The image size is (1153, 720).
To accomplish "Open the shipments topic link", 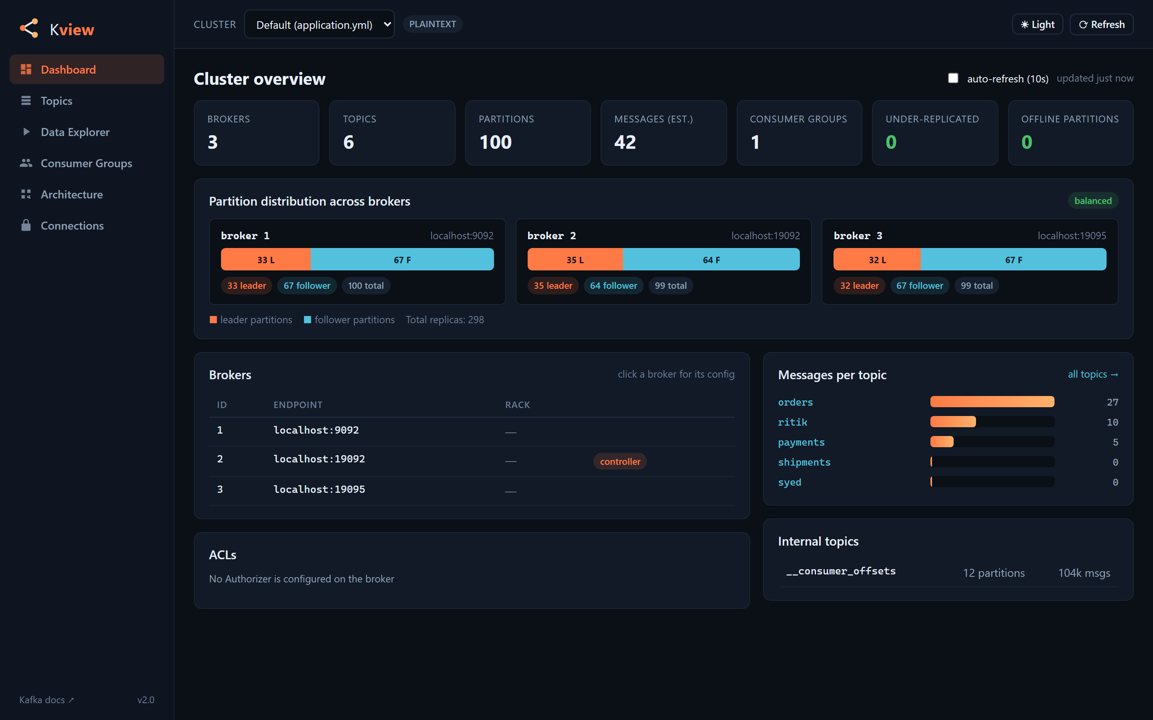I will pos(804,462).
